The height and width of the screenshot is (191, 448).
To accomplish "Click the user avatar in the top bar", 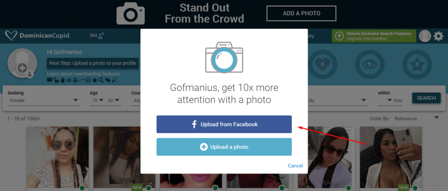I will pyautogui.click(x=424, y=36).
